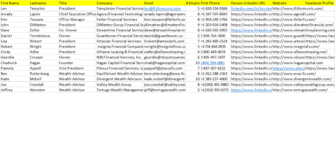Open the (404) 394-6881 phone link
This screenshot has width=335, height=166.
point(213,63)
